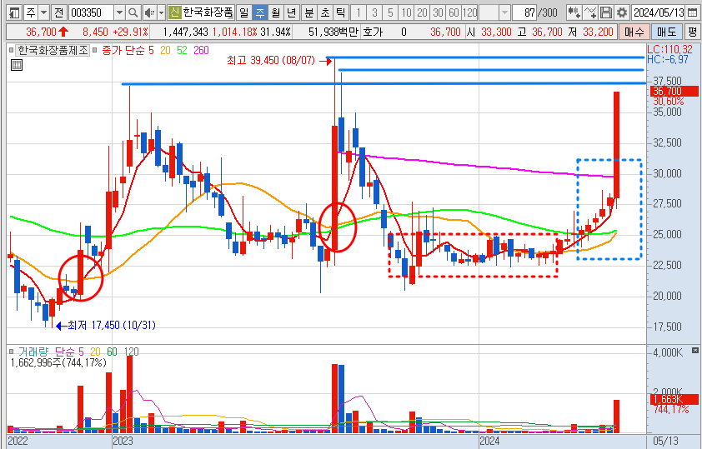The width and height of the screenshot is (702, 449).
Task: Click the 2024 time axis label
Action: pyautogui.click(x=489, y=441)
